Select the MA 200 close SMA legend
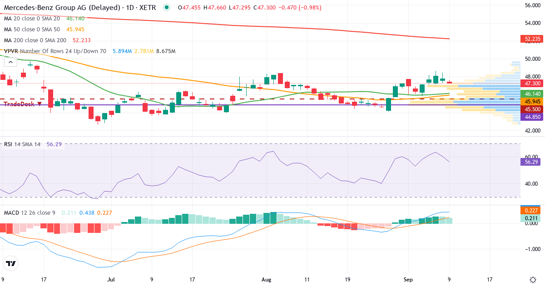545x286 pixels. (x=35, y=40)
